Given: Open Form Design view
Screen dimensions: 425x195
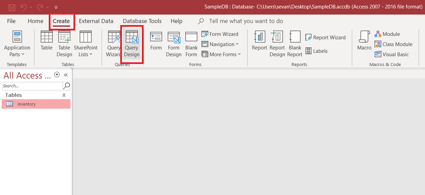Looking at the screenshot, I should pyautogui.click(x=174, y=44).
